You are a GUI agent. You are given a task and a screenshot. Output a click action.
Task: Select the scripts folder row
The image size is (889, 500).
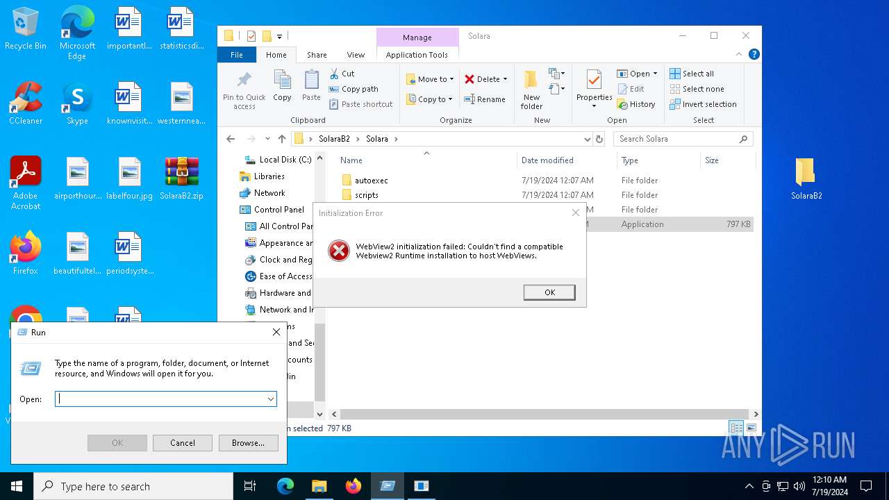546,195
